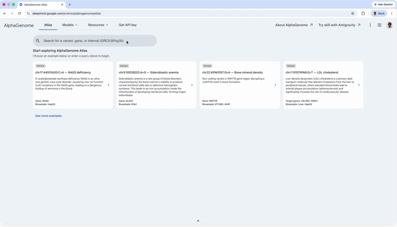Image resolution: width=397 pixels, height=227 pixels.
Task: Focus the variant, gene, or interval search field
Action: click(95, 40)
